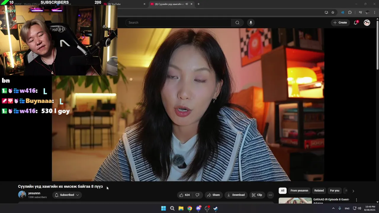Open taskbar Search

click(x=172, y=209)
